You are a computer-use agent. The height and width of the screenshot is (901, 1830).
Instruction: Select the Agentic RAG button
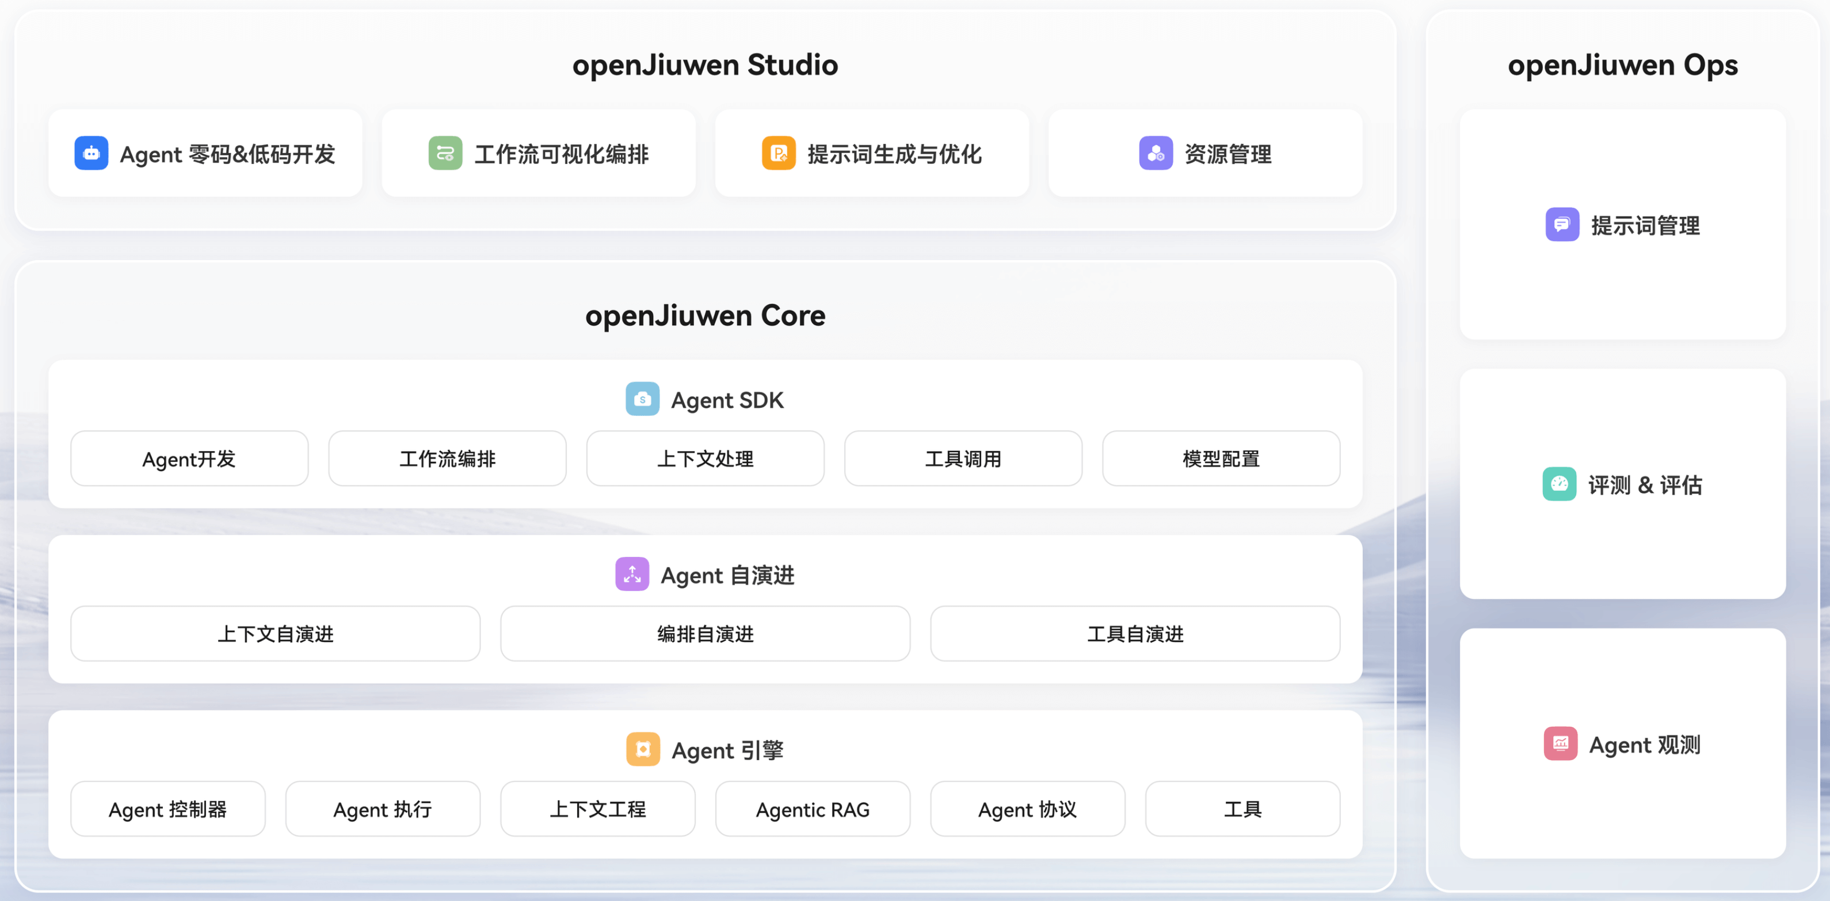point(812,810)
